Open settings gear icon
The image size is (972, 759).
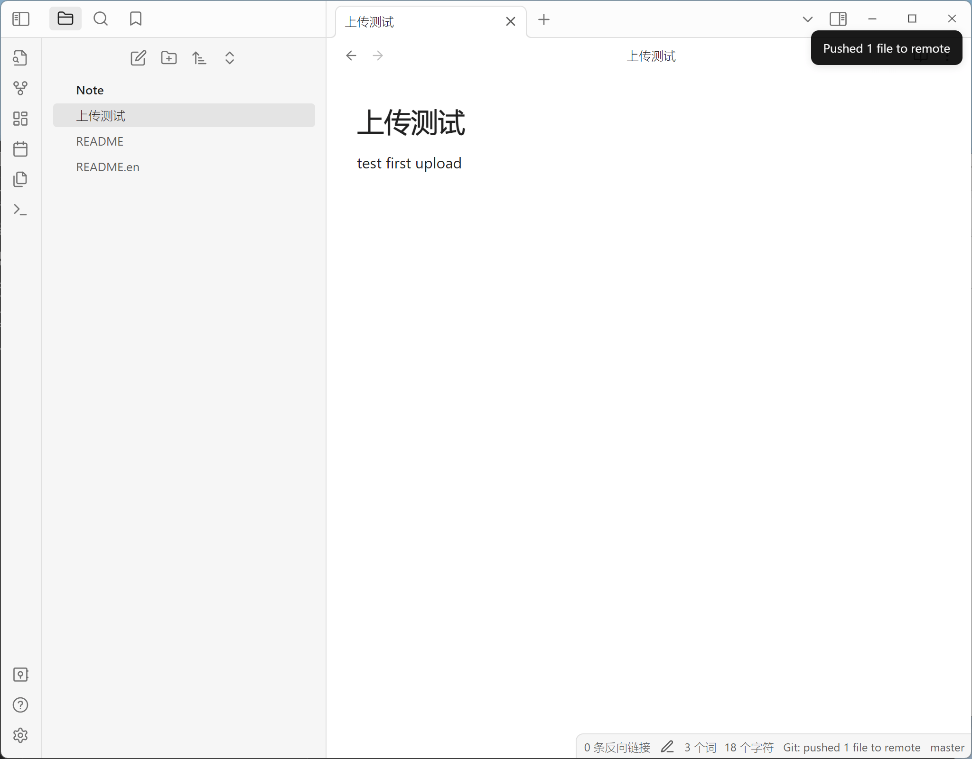point(20,735)
